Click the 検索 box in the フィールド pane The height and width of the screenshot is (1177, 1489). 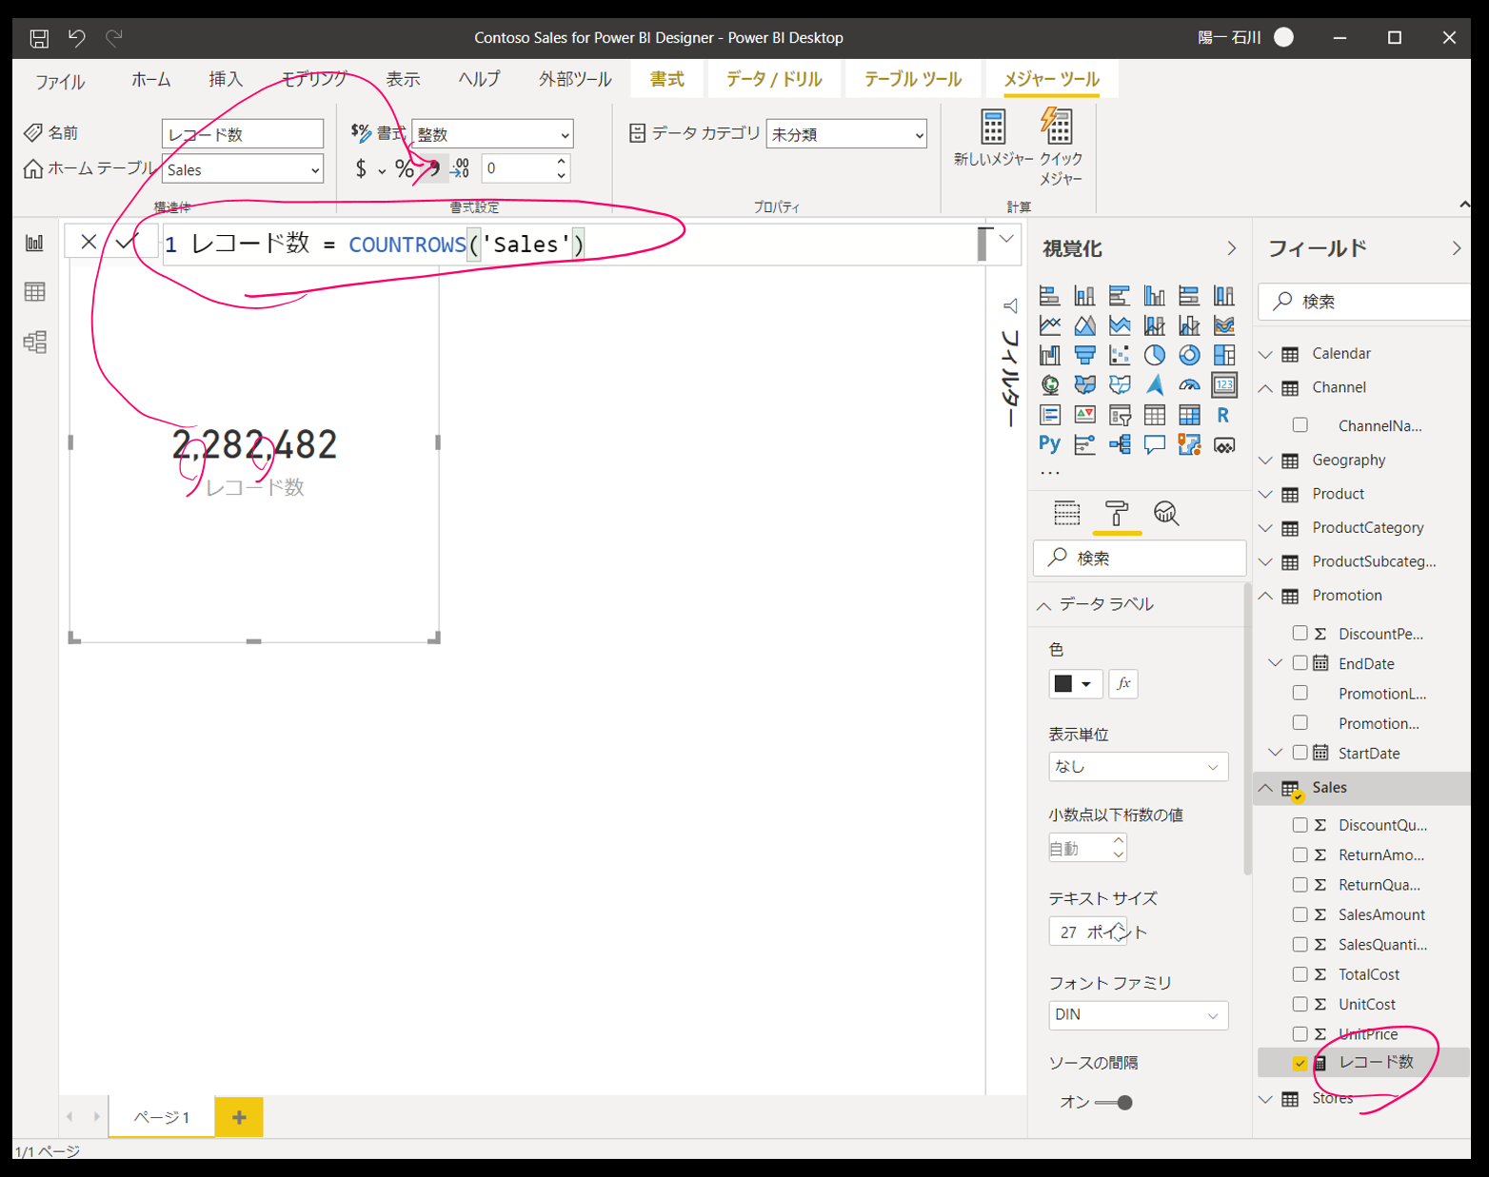coord(1364,302)
